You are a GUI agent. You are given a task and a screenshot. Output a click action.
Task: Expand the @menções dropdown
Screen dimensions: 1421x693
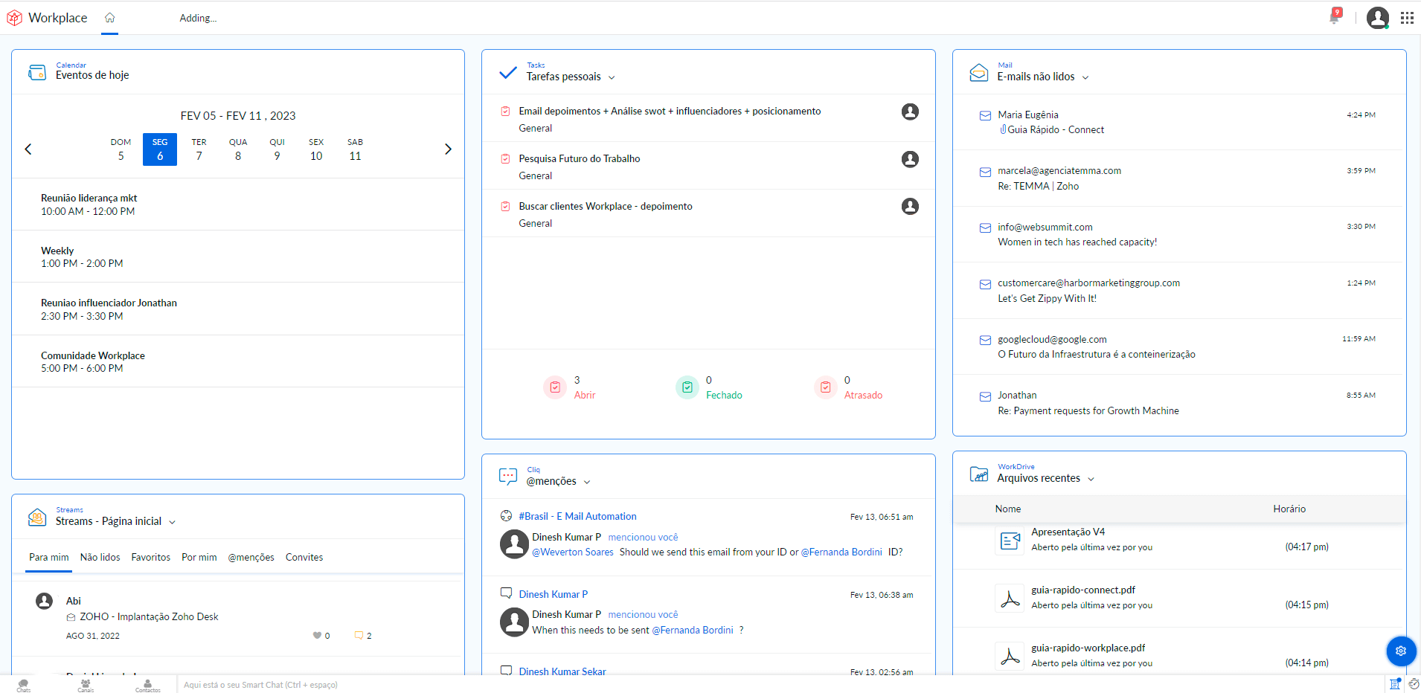587,482
